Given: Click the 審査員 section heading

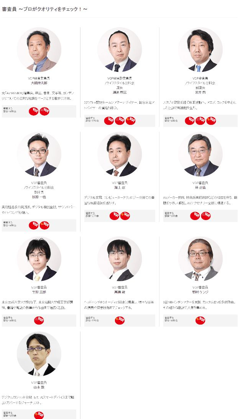Looking at the screenshot, I should (44, 9).
